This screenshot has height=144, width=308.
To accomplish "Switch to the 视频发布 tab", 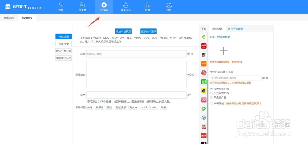I will coord(27,18).
